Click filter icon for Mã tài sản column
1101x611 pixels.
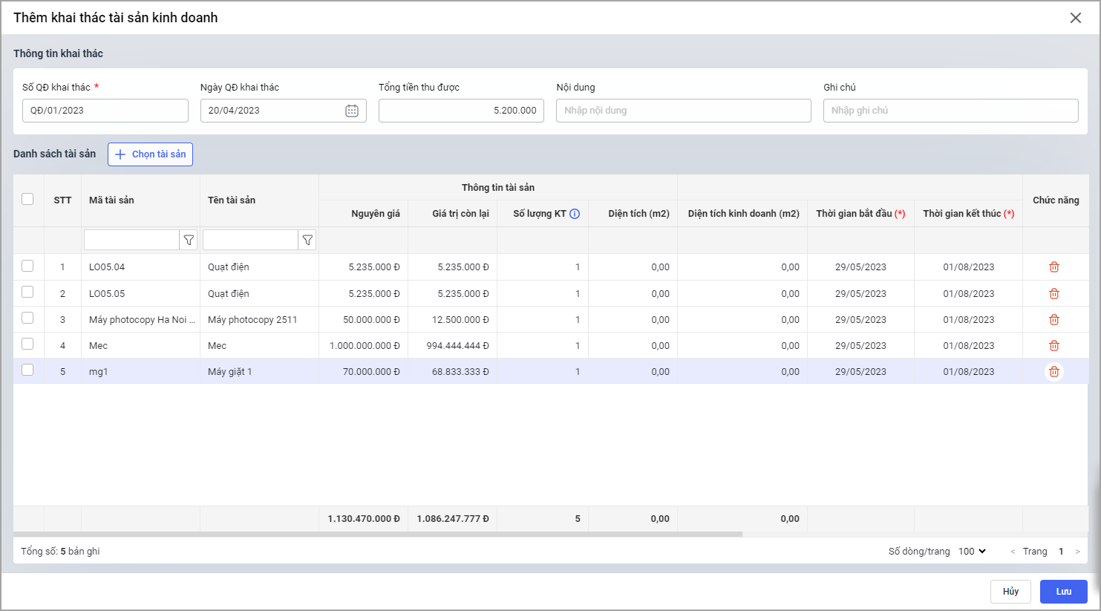189,240
